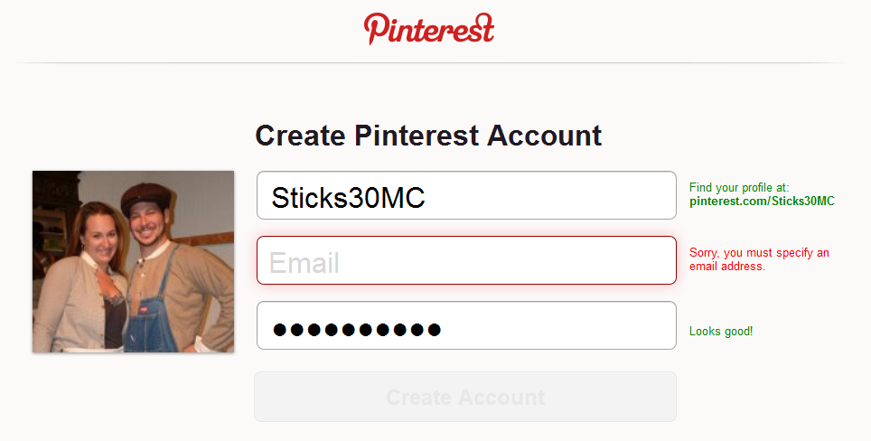Click the gray Email placeholder text
The image size is (871, 441).
click(304, 263)
